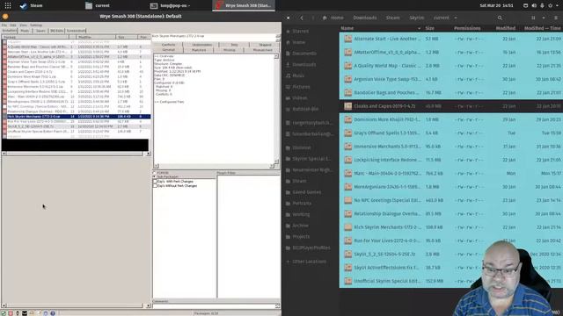Open the Conflicts tab in package details
The height and width of the screenshot is (316, 563).
tap(168, 45)
